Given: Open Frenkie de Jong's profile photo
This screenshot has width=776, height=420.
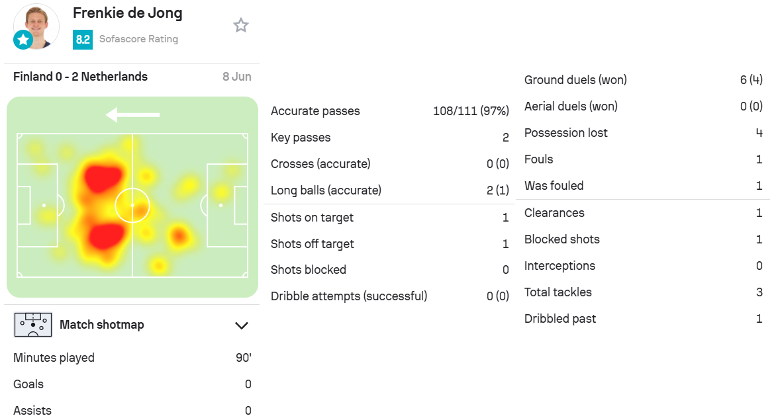Looking at the screenshot, I should 36,26.
